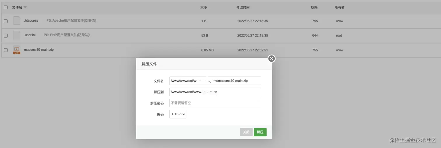Sort files by the 文件名 arrow
Image resolution: width=441 pixels, height=148 pixels.
coord(25,7)
